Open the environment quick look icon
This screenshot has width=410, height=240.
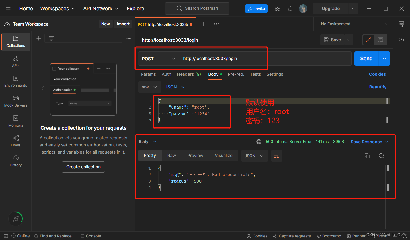[x=401, y=24]
